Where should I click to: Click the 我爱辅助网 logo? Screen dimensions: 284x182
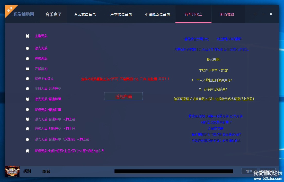point(24,14)
